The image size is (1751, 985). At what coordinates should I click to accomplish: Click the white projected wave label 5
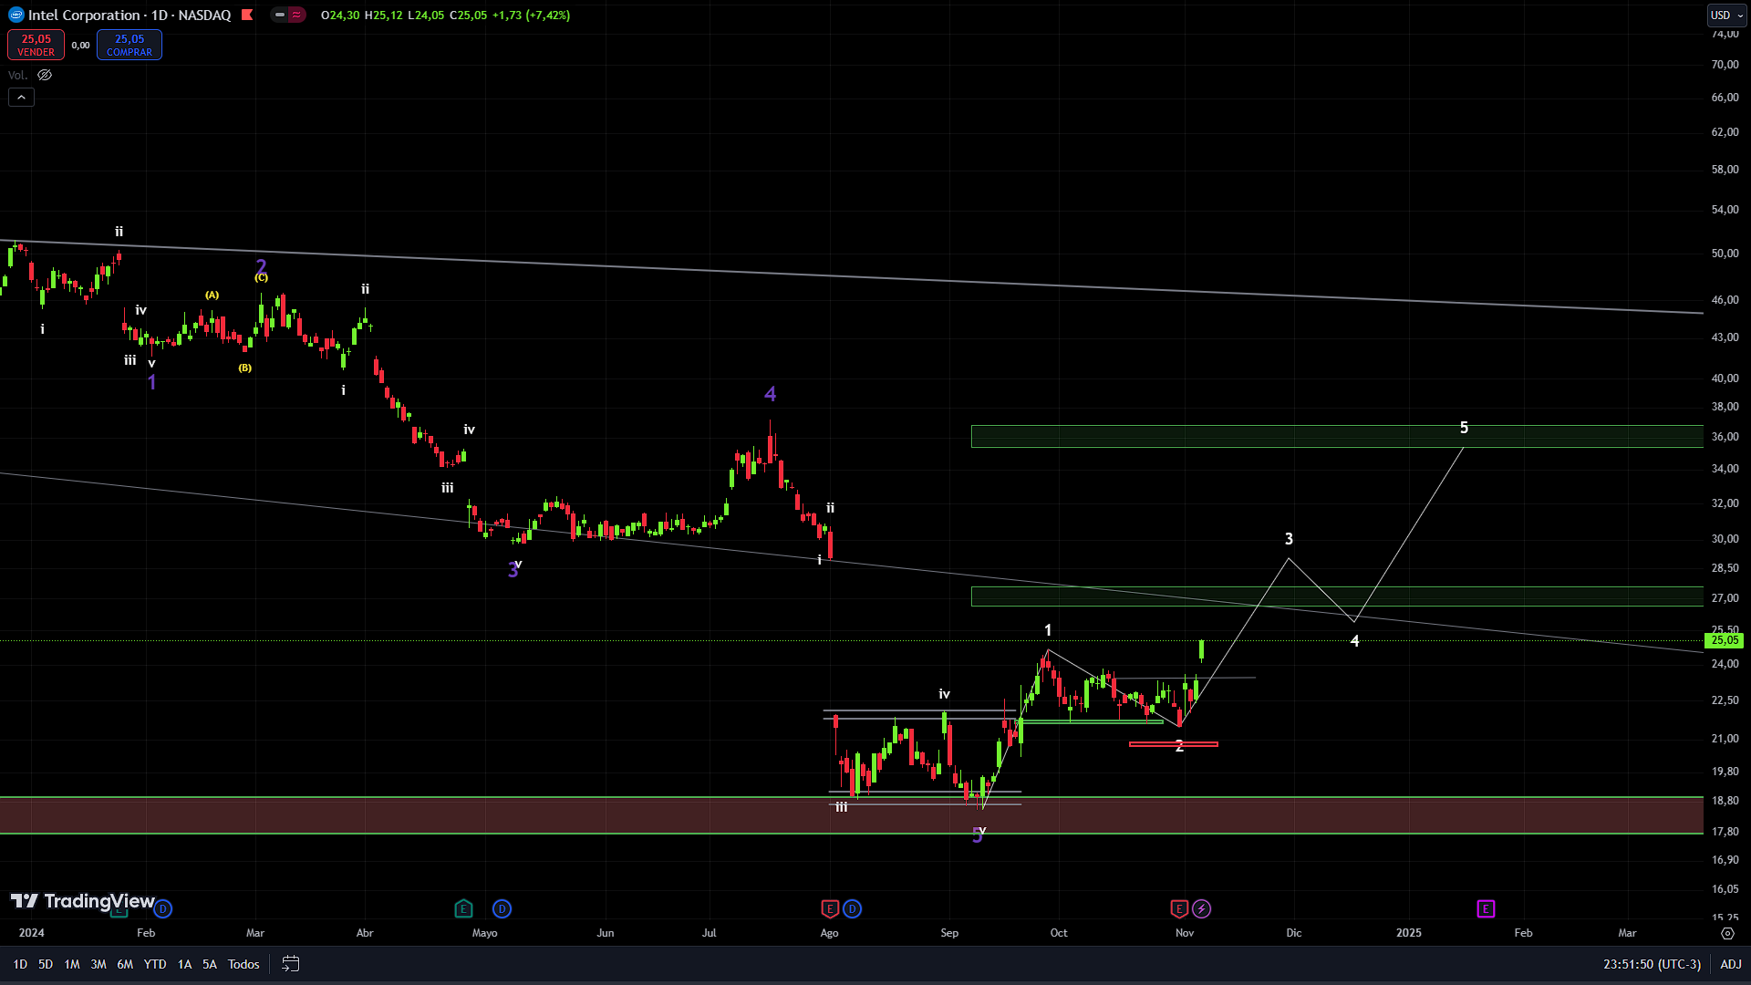1464,428
